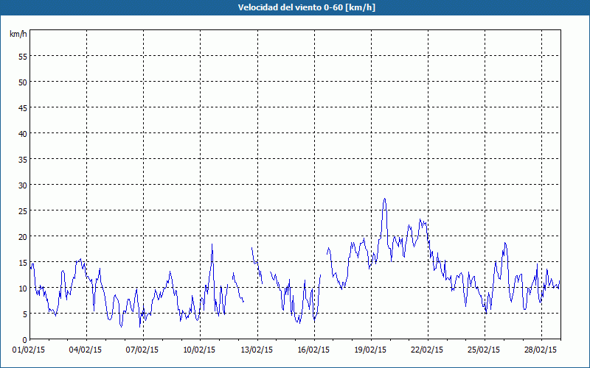This screenshot has width=590, height=368.
Task: Click the y-axis label '45'
Action: tap(23, 107)
